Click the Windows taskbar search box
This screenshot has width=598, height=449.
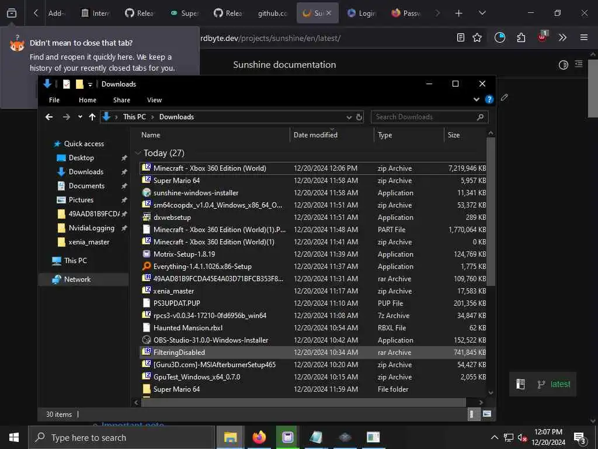(121, 437)
